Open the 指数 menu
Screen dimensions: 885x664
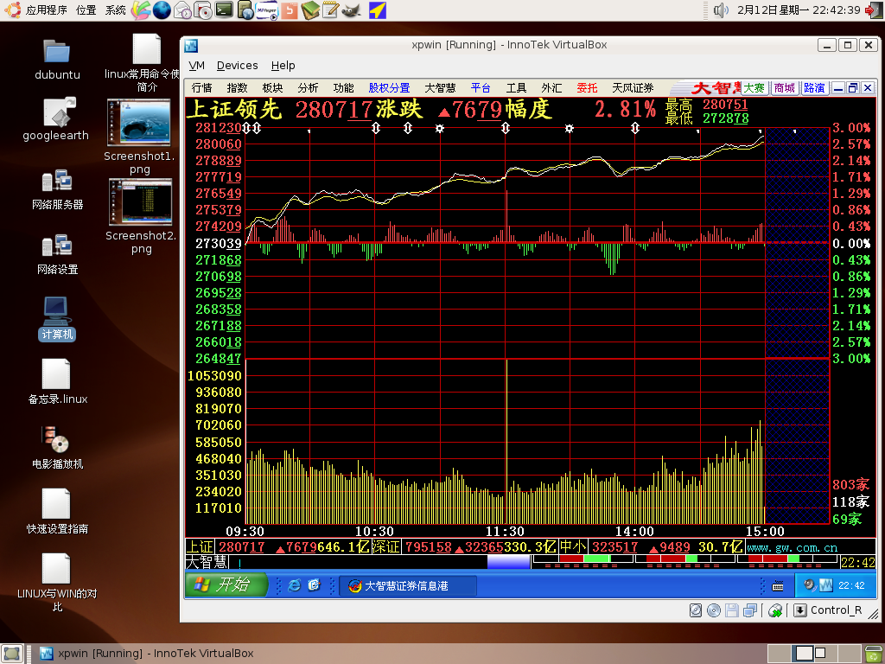237,87
